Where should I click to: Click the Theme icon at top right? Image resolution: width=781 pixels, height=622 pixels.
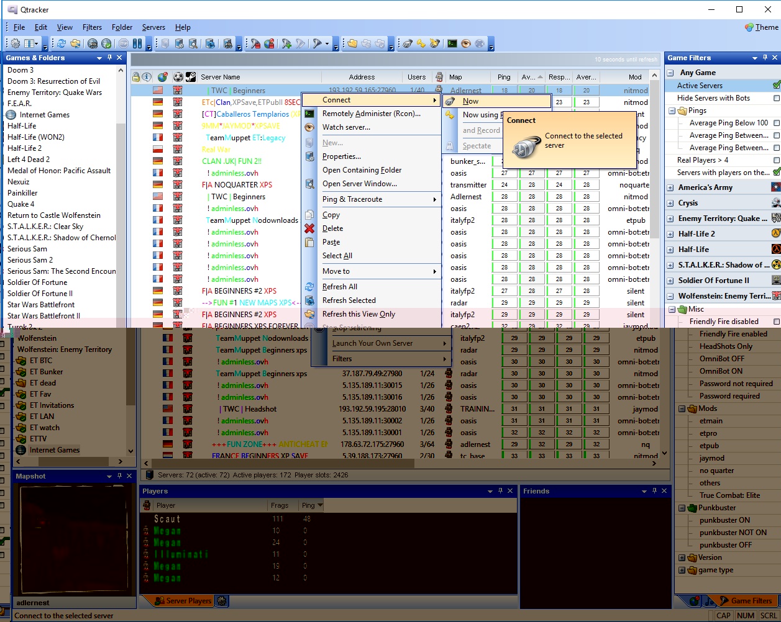(x=749, y=27)
